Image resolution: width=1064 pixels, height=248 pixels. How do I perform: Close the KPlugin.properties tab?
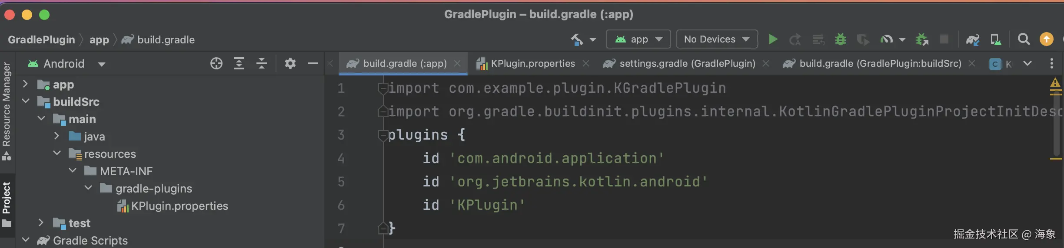click(586, 64)
